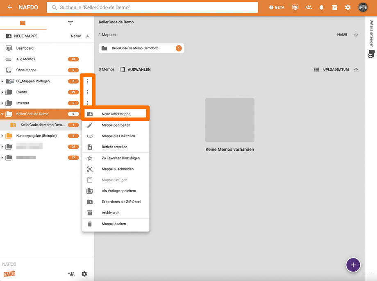Screen dimensions: 377x281
Task: Toggle the NAME sort direction arrow
Action: pos(356,35)
